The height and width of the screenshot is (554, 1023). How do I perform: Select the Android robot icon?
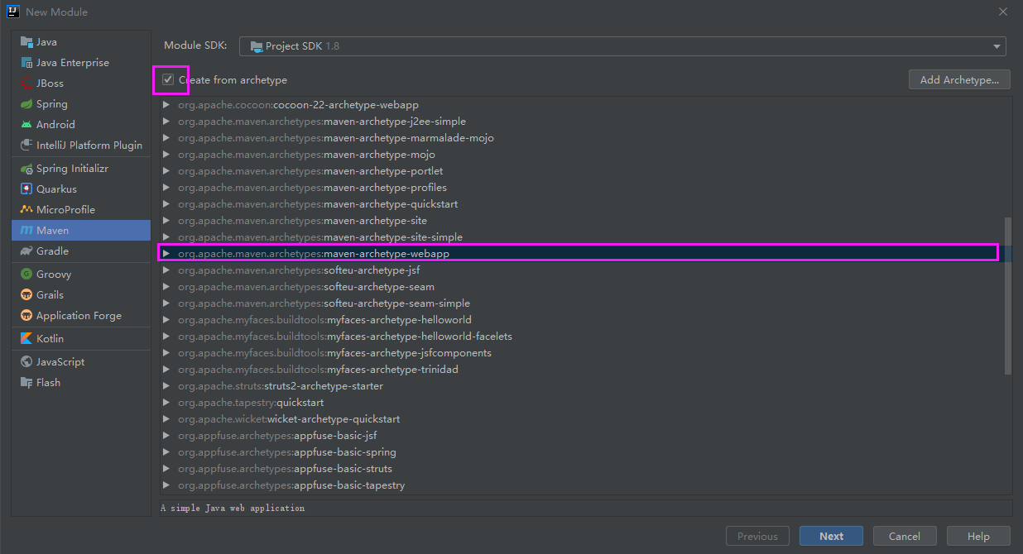pos(26,125)
